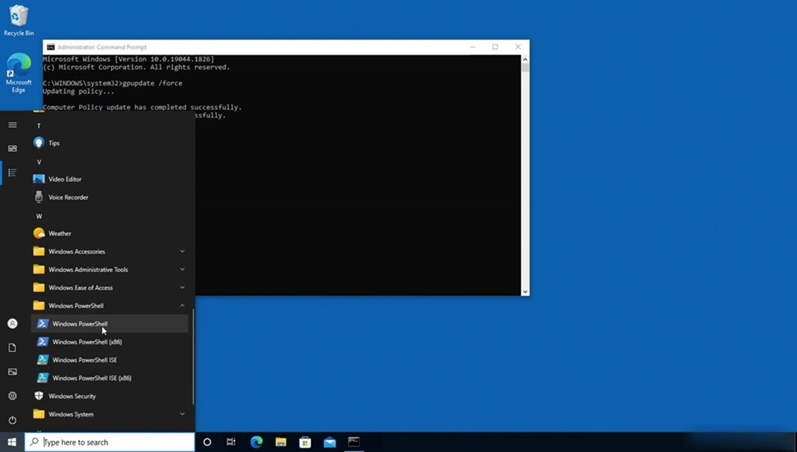Click the Cortana circle on taskbar

click(x=207, y=442)
